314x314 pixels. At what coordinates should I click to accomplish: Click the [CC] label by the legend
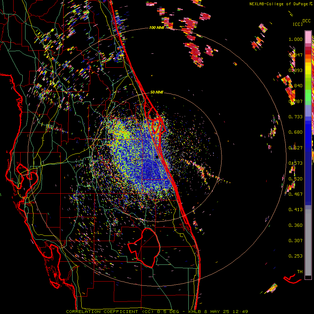(298, 24)
